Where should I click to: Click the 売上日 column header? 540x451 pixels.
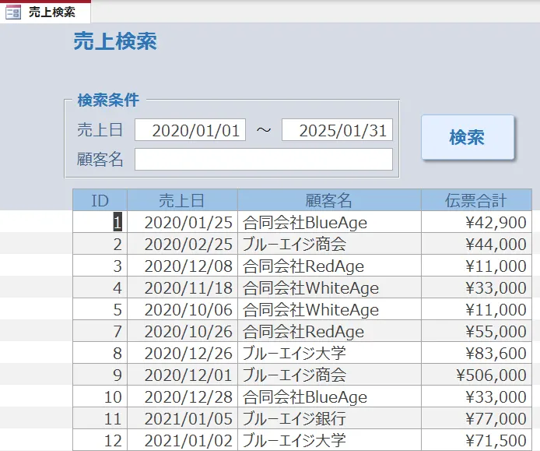pos(182,200)
